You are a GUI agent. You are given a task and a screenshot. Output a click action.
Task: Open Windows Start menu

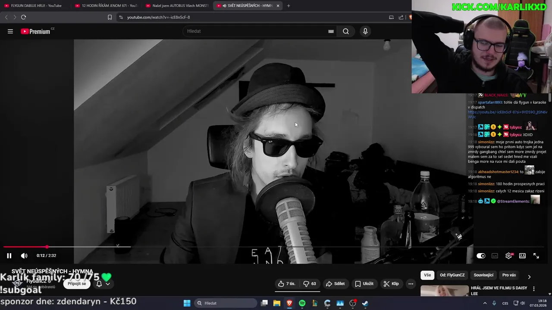pos(187,303)
